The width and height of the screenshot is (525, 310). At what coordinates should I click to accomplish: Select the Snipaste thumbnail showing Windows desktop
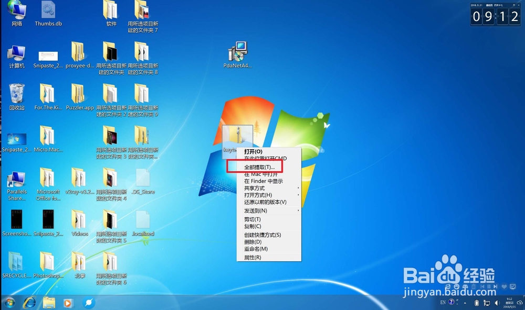coord(16,142)
